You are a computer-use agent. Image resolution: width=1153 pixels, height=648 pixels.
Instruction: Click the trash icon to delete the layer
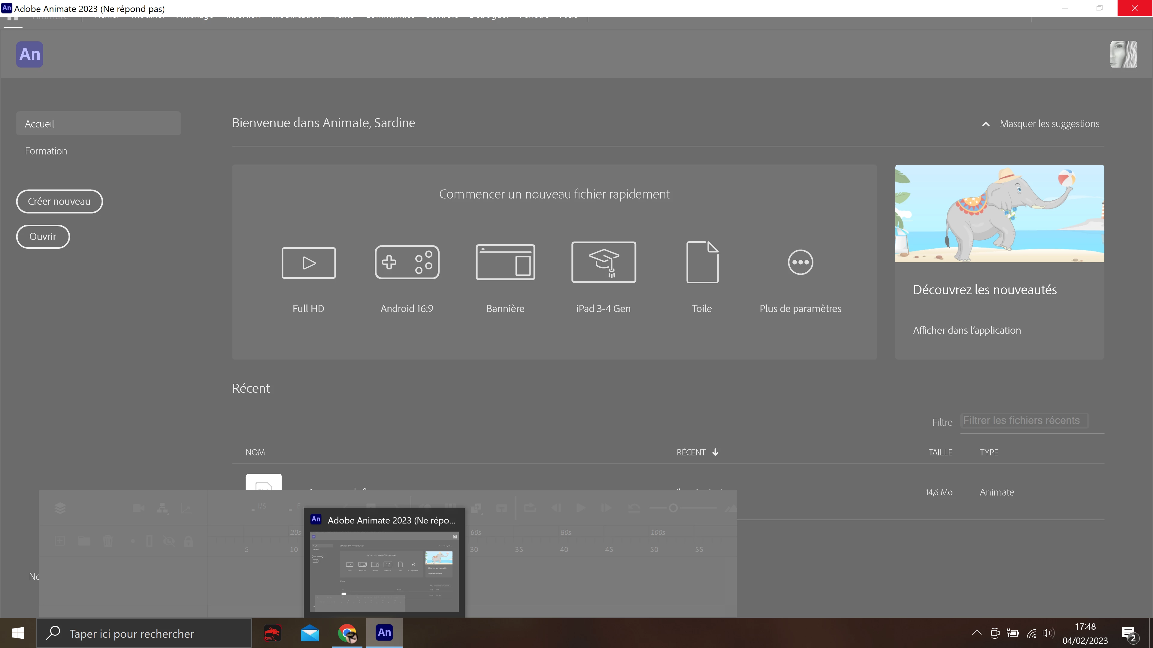pos(108,541)
